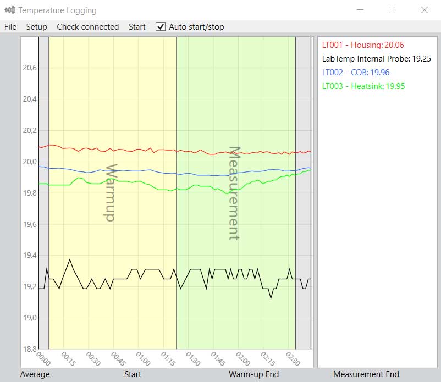Image resolution: width=441 pixels, height=382 pixels.
Task: Click the 19,4 temperature axis label
Action: click(x=30, y=255)
